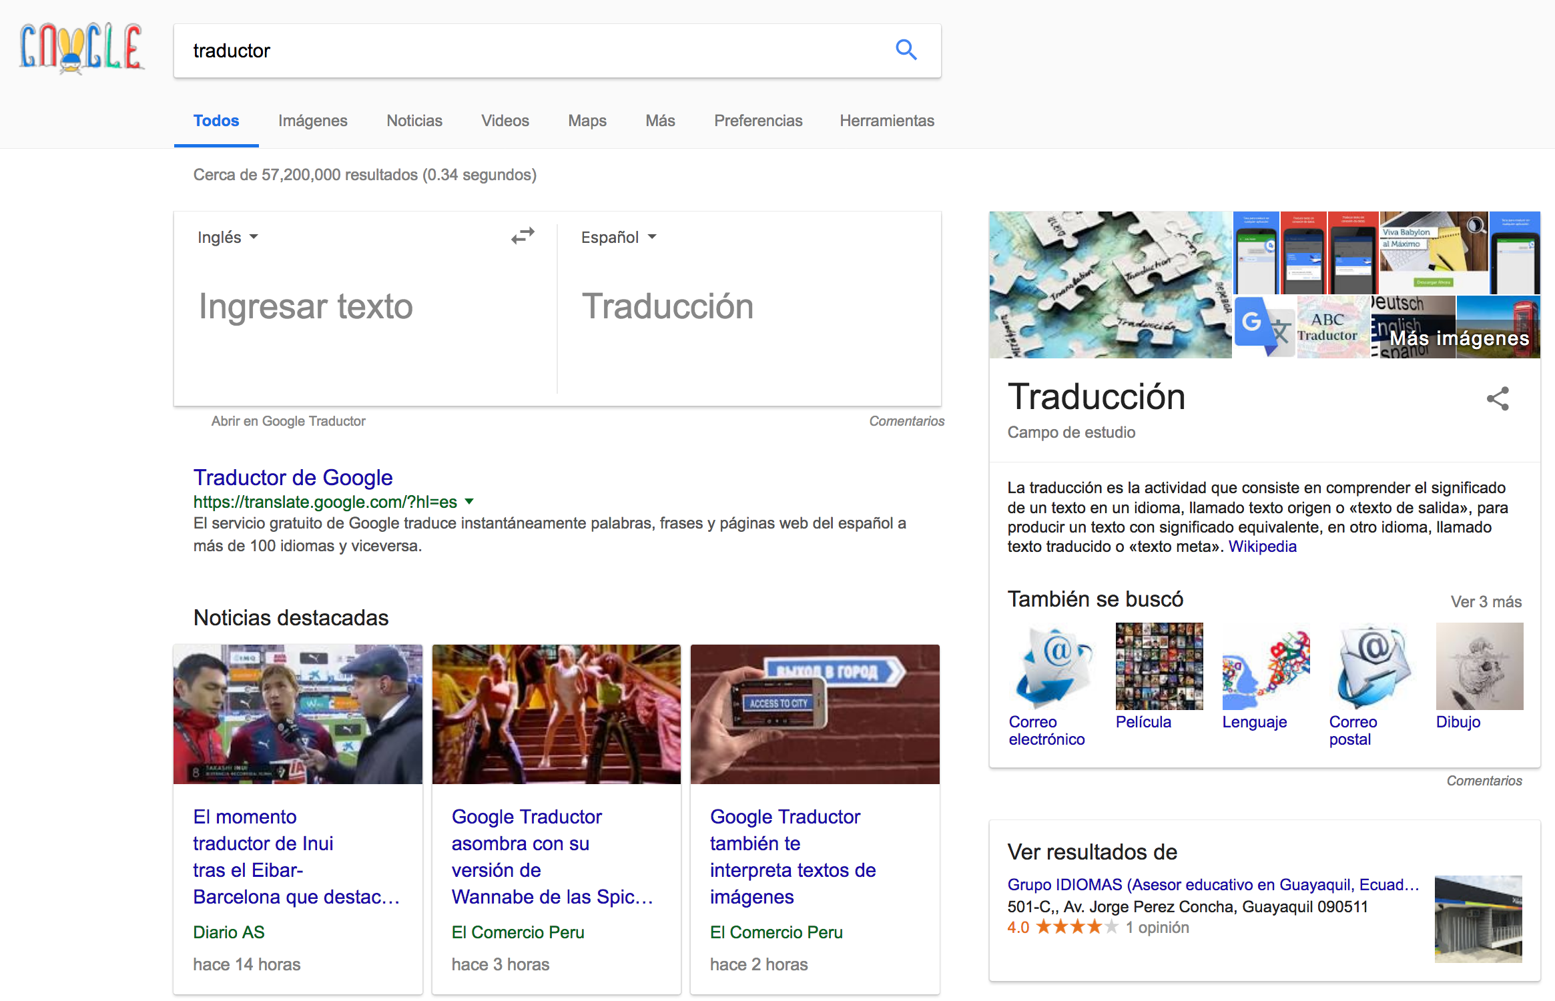Click the Correo postal envelope icon image

pos(1373,666)
